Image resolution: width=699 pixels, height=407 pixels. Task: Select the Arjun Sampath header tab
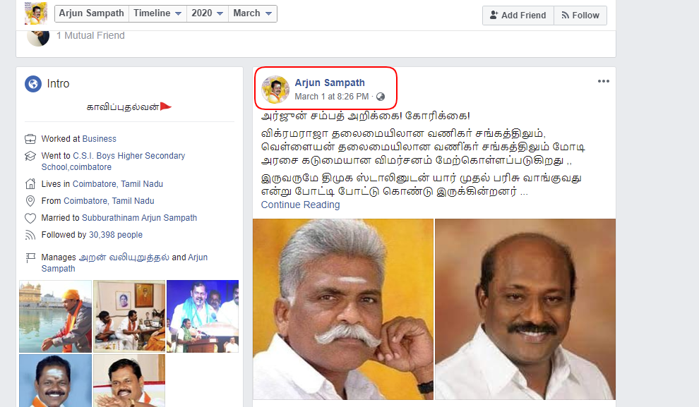pyautogui.click(x=92, y=13)
